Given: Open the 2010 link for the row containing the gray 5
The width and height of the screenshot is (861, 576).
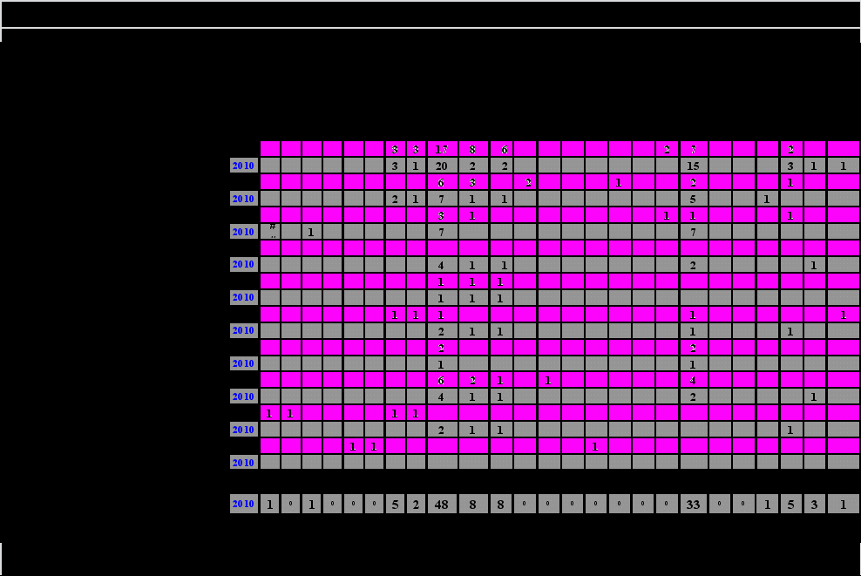Looking at the screenshot, I should pyautogui.click(x=243, y=199).
